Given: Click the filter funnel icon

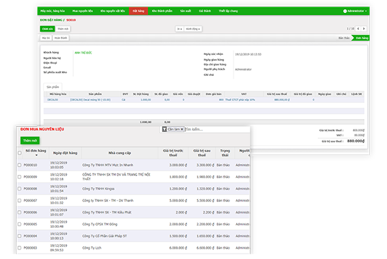Looking at the screenshot, I should [164, 129].
